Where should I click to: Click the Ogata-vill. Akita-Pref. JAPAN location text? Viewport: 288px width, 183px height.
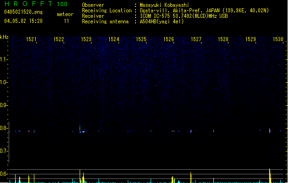point(204,11)
